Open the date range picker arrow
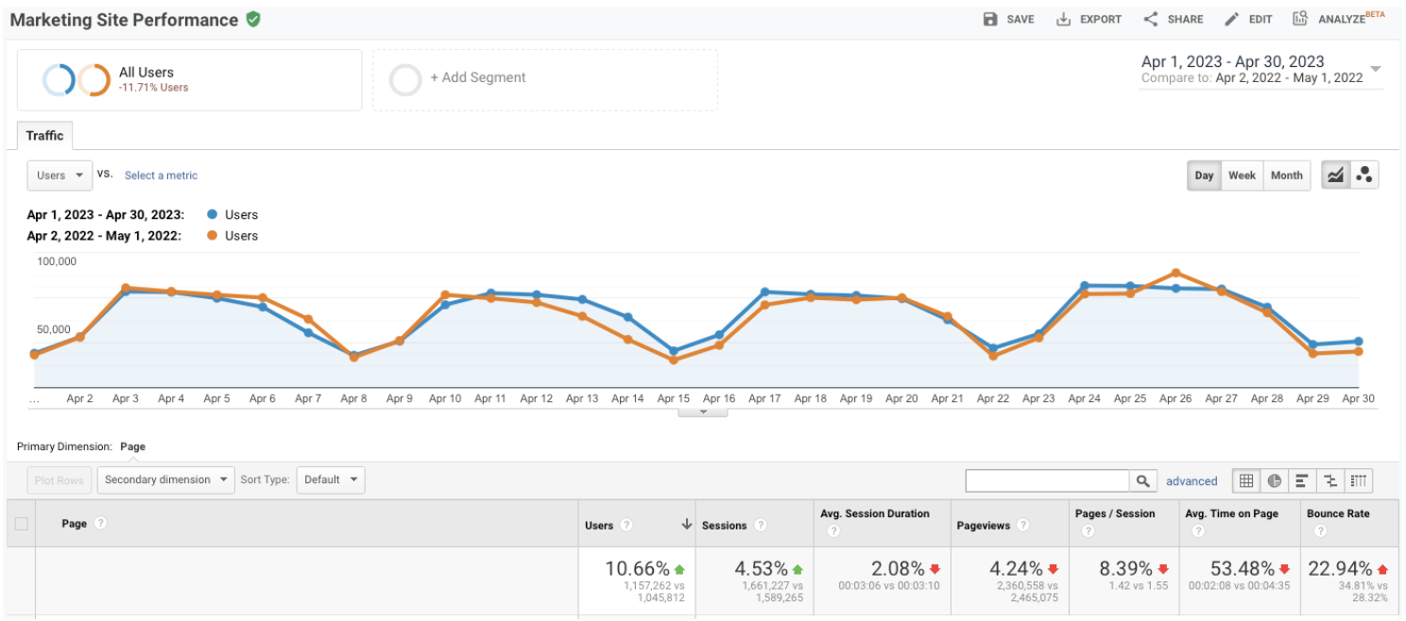Image resolution: width=1406 pixels, height=621 pixels. click(1375, 69)
